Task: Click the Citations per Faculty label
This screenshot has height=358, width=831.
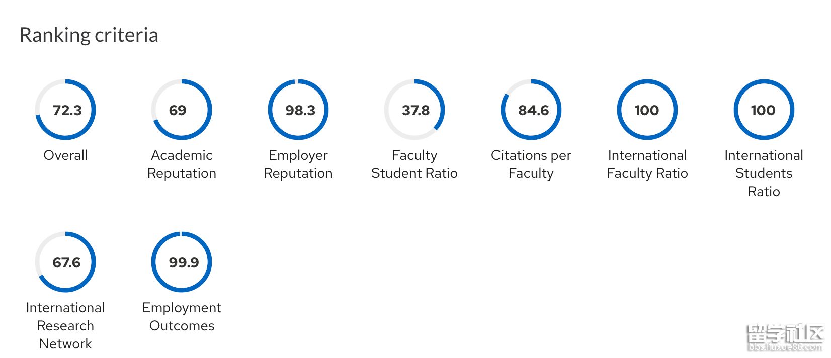Action: pos(531,164)
